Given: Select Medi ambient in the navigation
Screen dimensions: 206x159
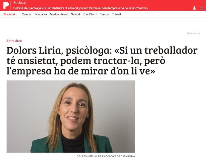Looking at the screenshot, I should pos(59,14).
